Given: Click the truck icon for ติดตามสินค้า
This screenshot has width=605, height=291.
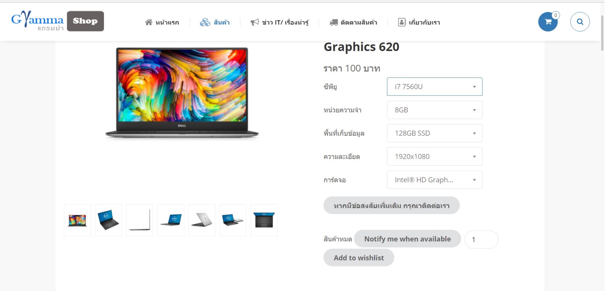Looking at the screenshot, I should point(334,22).
